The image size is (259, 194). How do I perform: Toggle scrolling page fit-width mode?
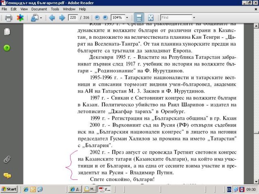pos(139,18)
